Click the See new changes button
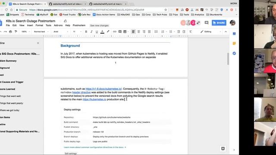The image size is (276, 155). 99,25
